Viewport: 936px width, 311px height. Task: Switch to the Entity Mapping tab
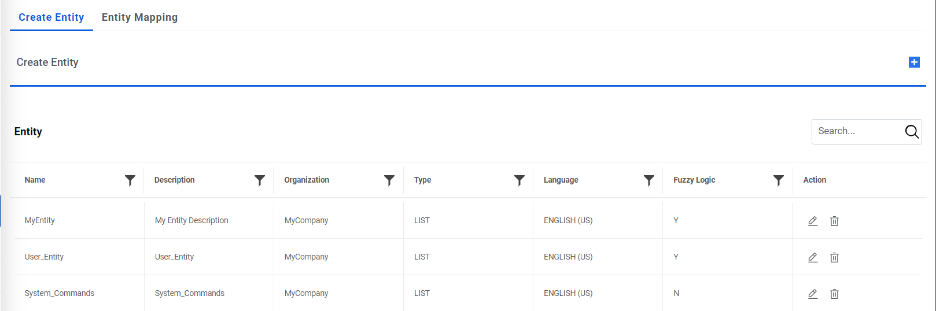[x=139, y=17]
